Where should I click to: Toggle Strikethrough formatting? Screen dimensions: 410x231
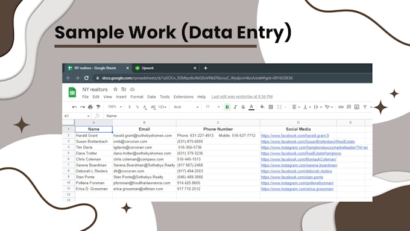tap(243, 107)
